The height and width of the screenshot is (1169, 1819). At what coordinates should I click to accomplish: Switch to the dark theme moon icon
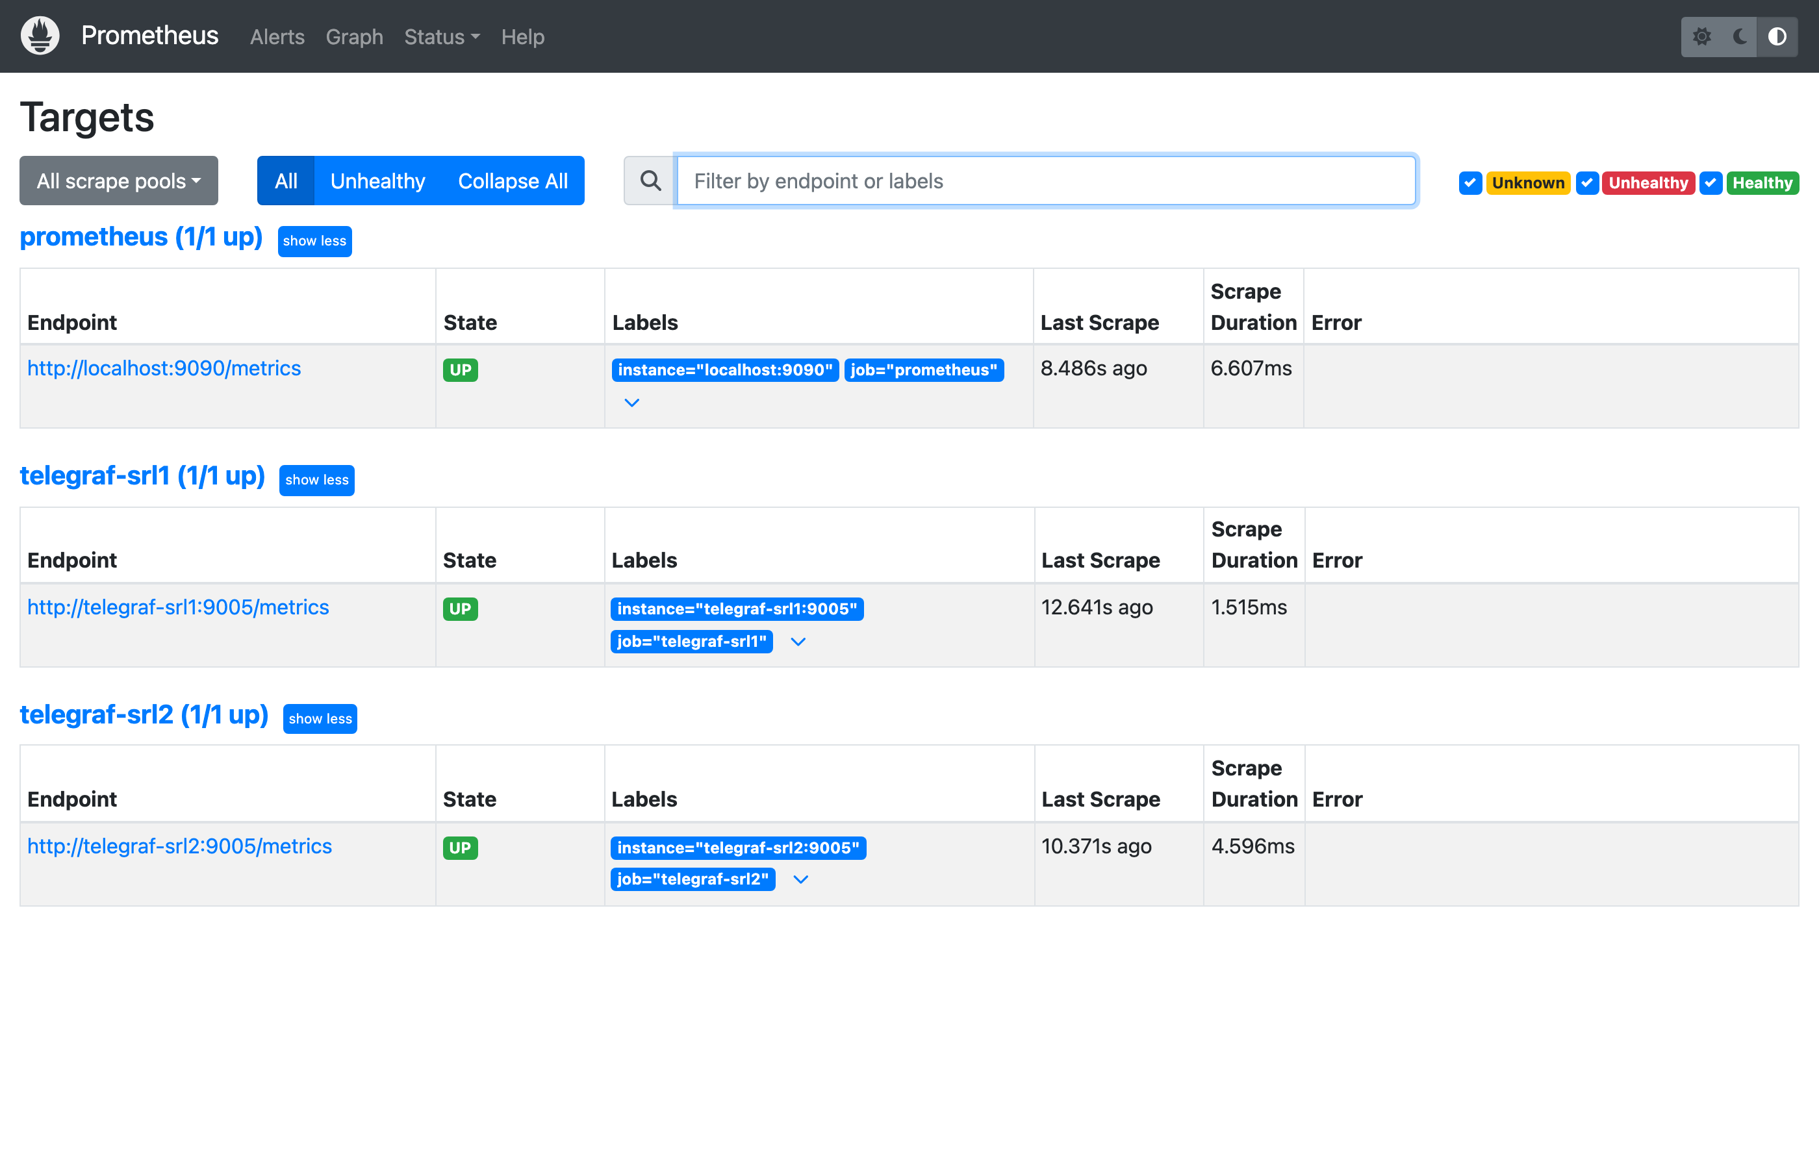[x=1739, y=36]
